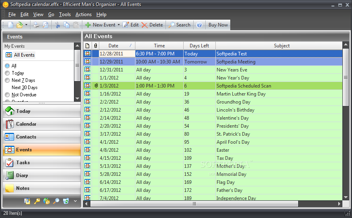Select the All radio filter

7,66
